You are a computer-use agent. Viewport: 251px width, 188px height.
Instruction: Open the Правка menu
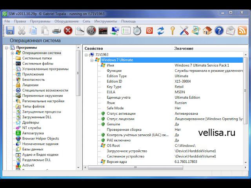tap(20, 21)
